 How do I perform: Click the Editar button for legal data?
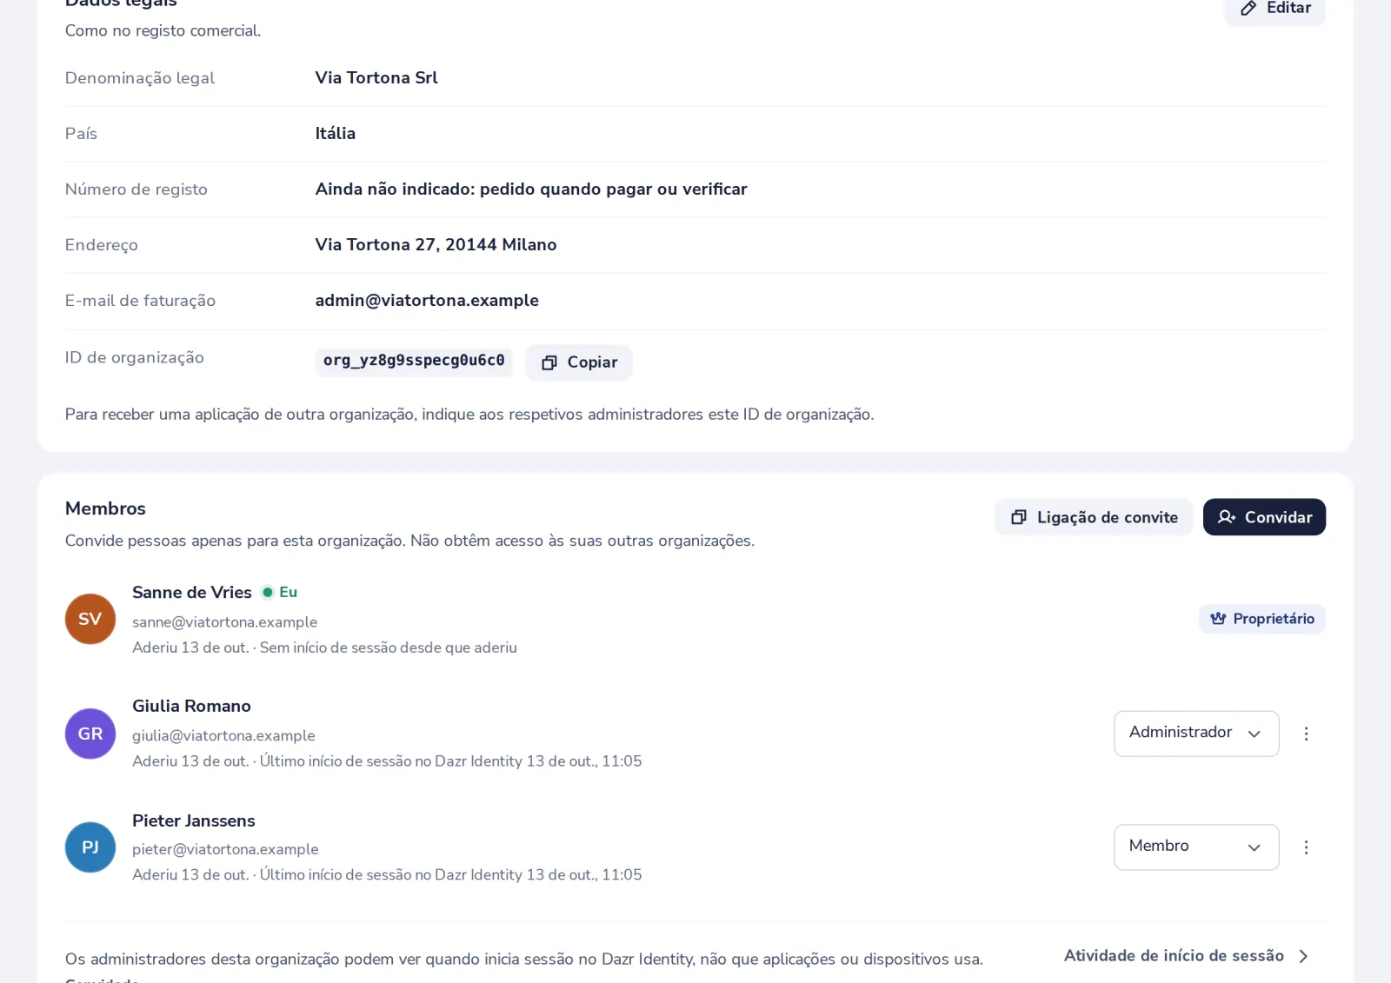pos(1275,9)
